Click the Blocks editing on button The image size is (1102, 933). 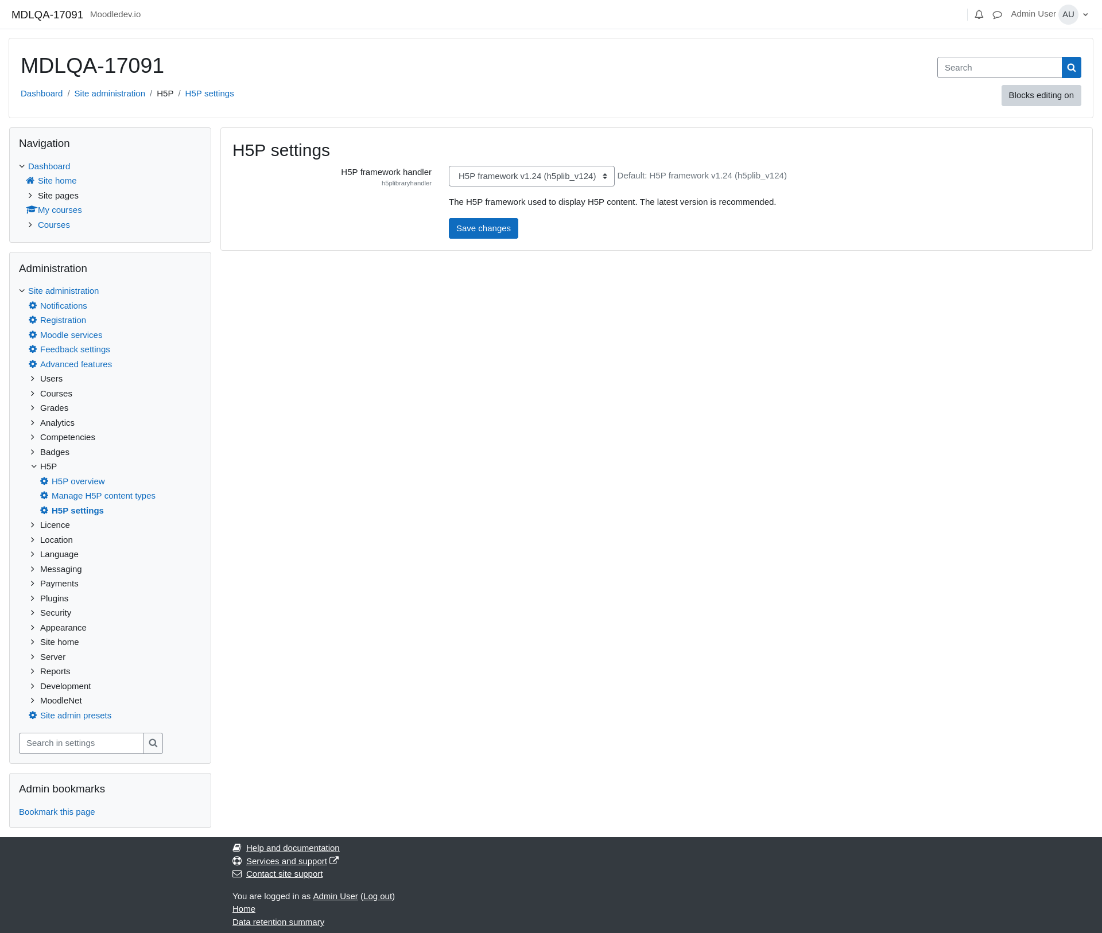(1041, 95)
